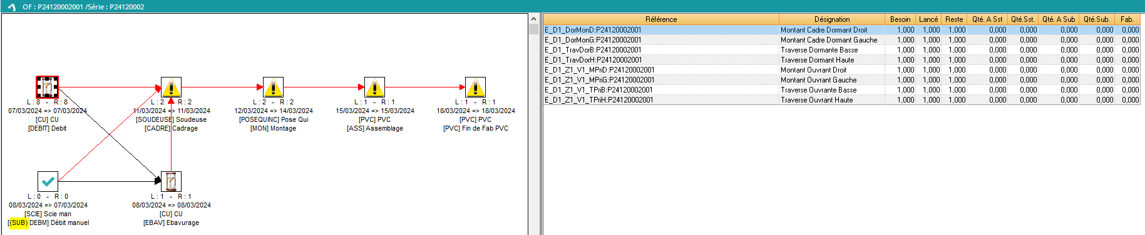Click date range '18/03/2024 => 18/03/2024'

[x=476, y=111]
